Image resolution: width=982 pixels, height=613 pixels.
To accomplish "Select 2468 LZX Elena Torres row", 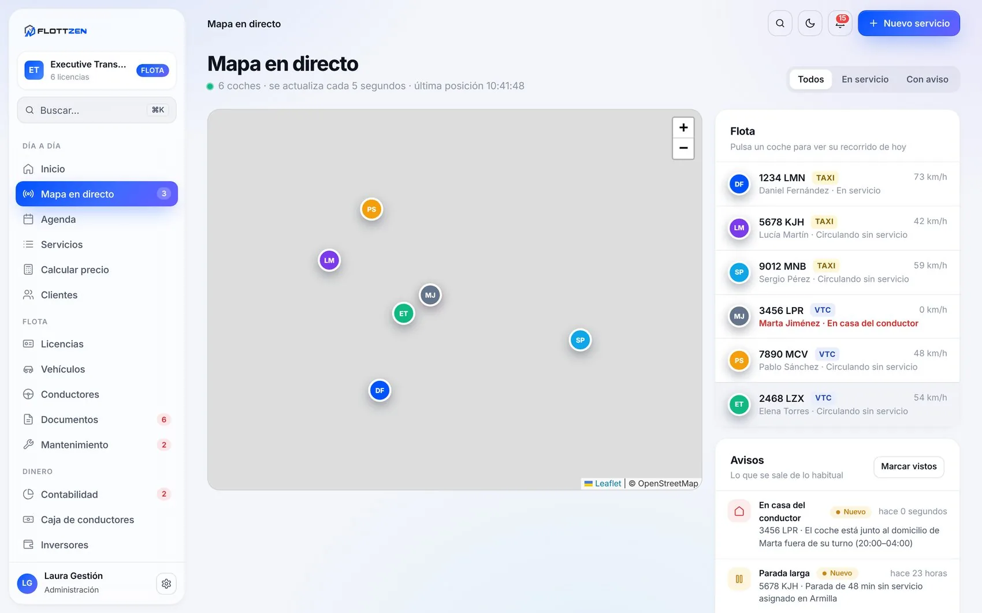I will [837, 405].
